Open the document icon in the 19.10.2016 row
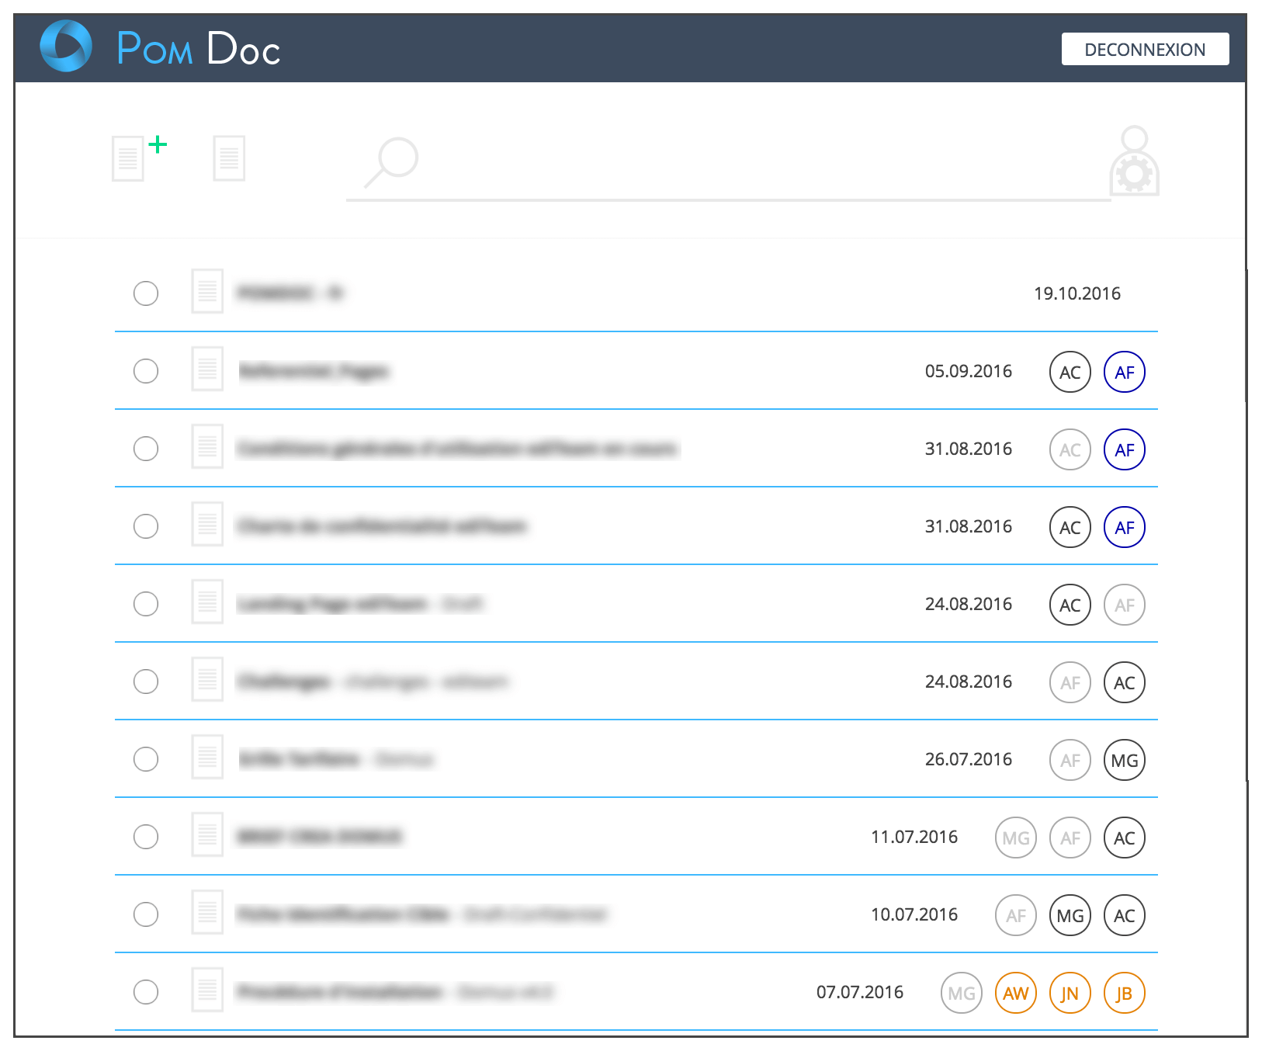 pos(207,292)
